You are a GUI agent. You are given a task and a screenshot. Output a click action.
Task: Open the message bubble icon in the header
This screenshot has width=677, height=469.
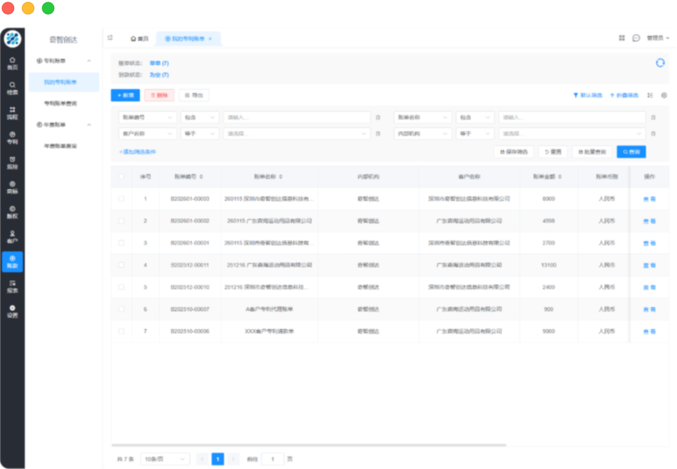click(x=636, y=38)
